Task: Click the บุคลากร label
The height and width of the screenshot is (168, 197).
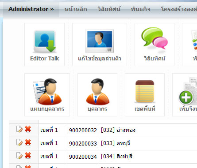Action: [x=97, y=109]
